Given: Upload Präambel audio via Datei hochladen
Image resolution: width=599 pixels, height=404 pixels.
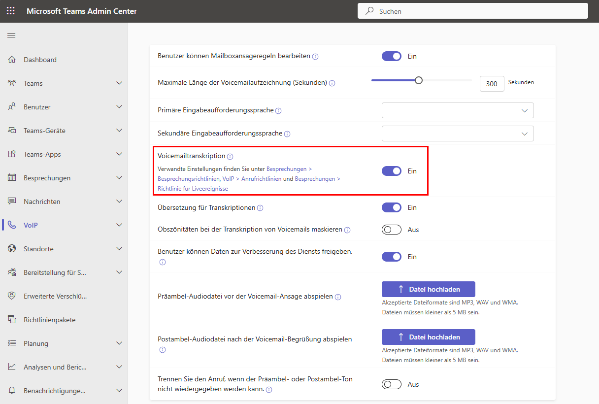Looking at the screenshot, I should click(429, 289).
